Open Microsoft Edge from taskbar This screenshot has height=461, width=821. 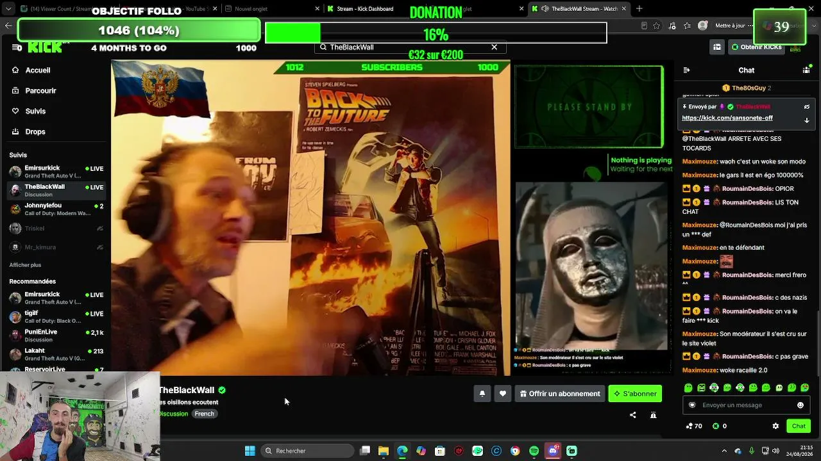point(402,451)
